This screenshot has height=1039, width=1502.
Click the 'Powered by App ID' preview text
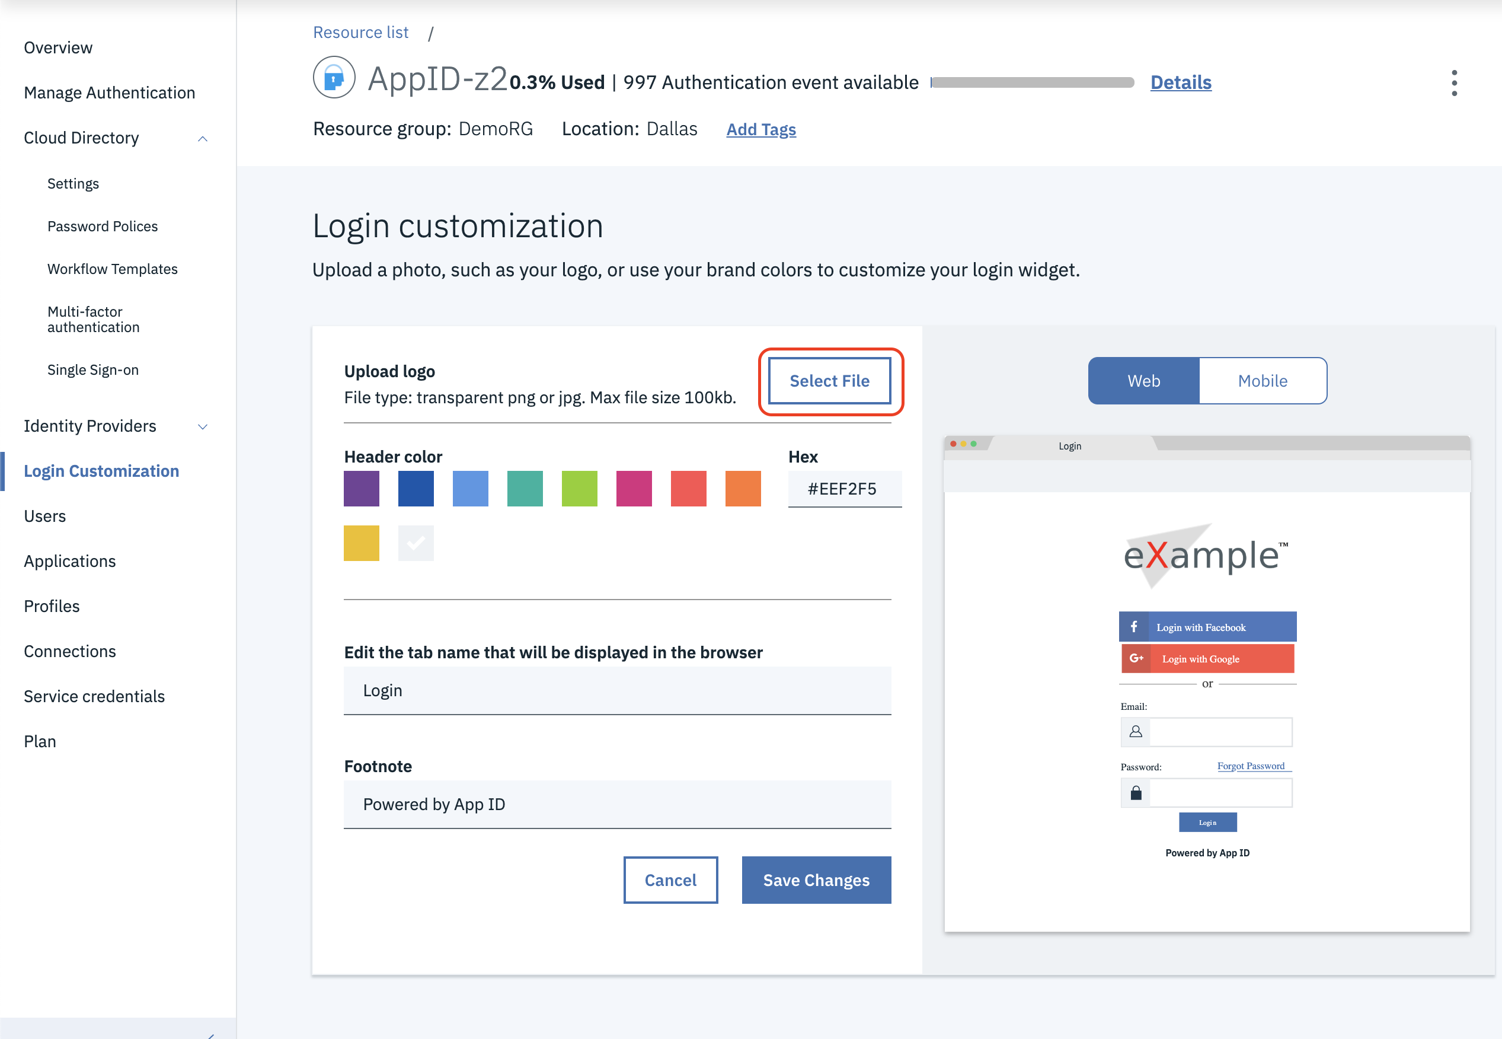click(1207, 853)
